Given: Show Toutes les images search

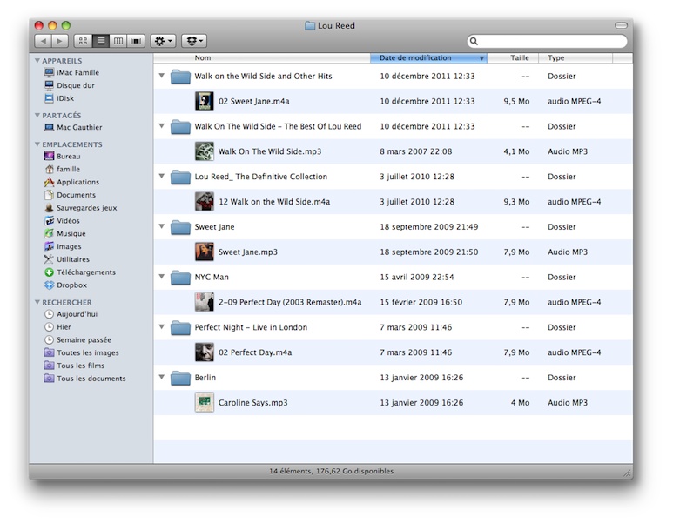Looking at the screenshot, I should [x=82, y=352].
